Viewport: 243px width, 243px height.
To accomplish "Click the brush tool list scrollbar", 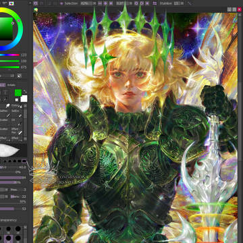I will click(x=26, y=123).
